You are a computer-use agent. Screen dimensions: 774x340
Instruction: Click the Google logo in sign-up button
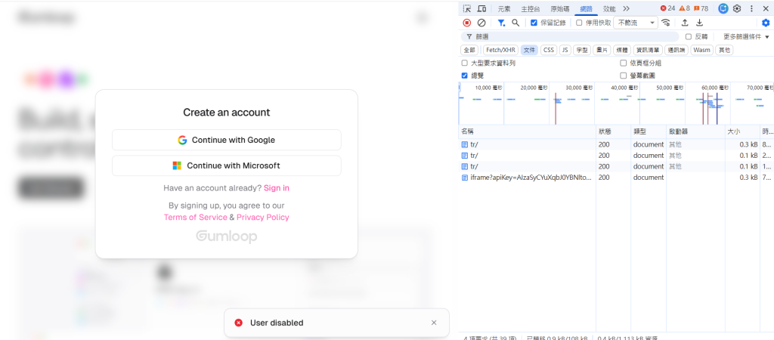pos(183,140)
